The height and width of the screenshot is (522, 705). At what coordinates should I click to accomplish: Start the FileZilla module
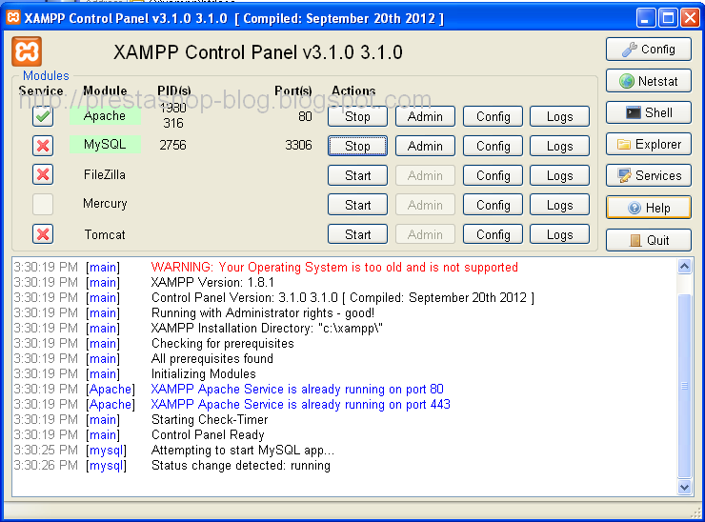357,175
